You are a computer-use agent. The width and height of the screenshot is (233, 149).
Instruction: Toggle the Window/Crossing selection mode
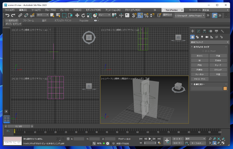tap(70, 15)
